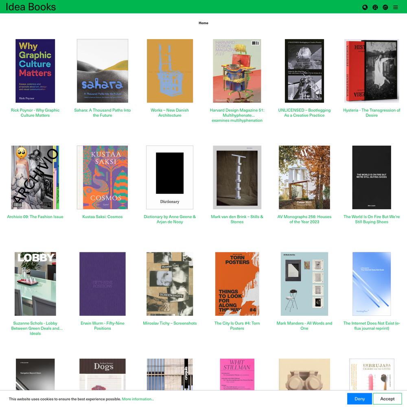Viewport: 407px width, 407px height.
Task: Select the 'Sahara' book cover image
Action: click(103, 71)
